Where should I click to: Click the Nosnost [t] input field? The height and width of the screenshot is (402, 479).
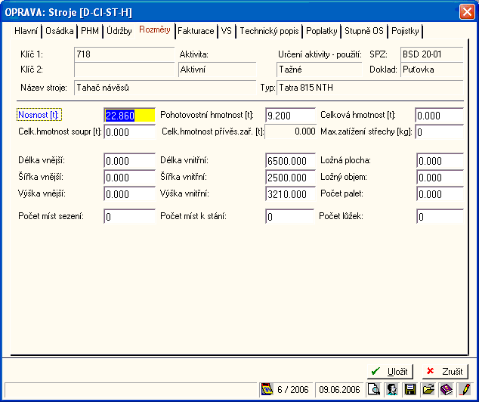pos(129,116)
